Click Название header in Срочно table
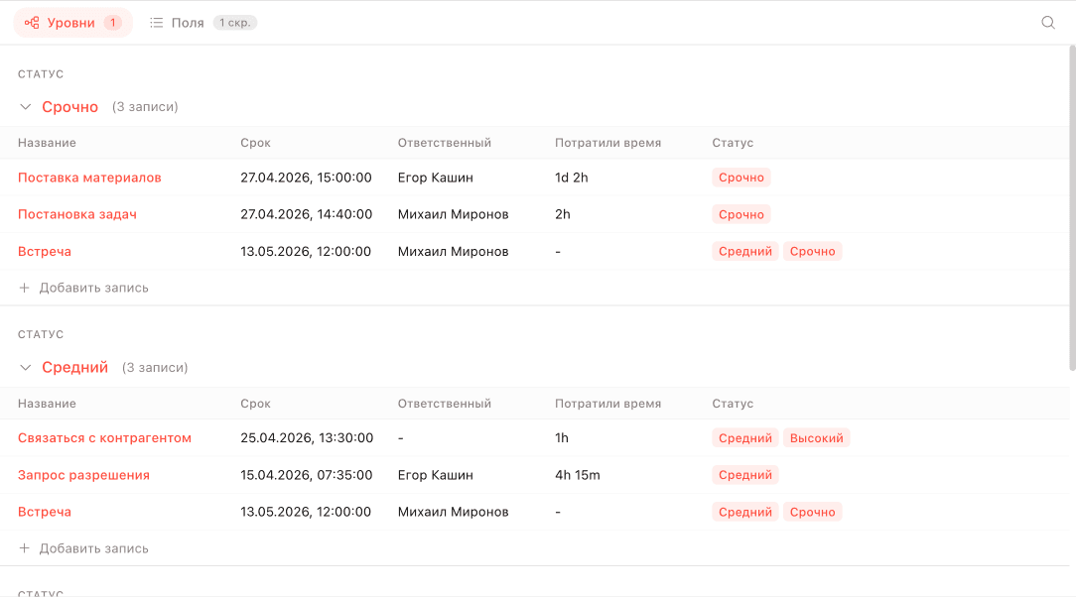The height and width of the screenshot is (597, 1076). point(47,143)
